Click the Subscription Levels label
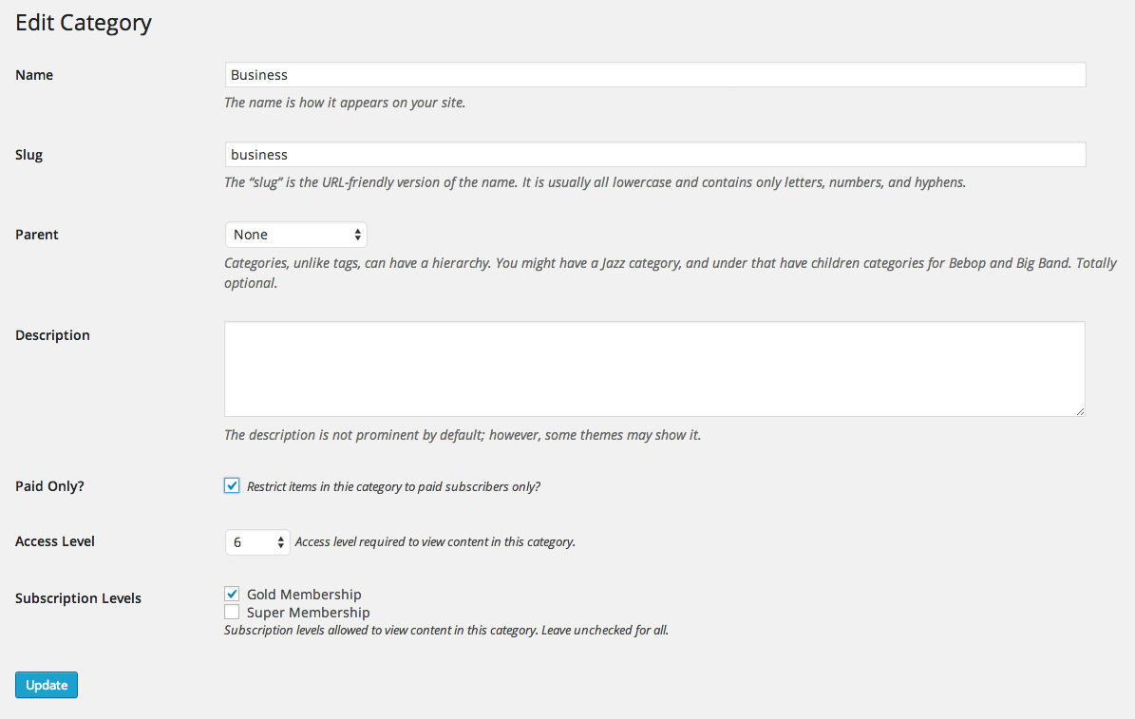 [78, 598]
